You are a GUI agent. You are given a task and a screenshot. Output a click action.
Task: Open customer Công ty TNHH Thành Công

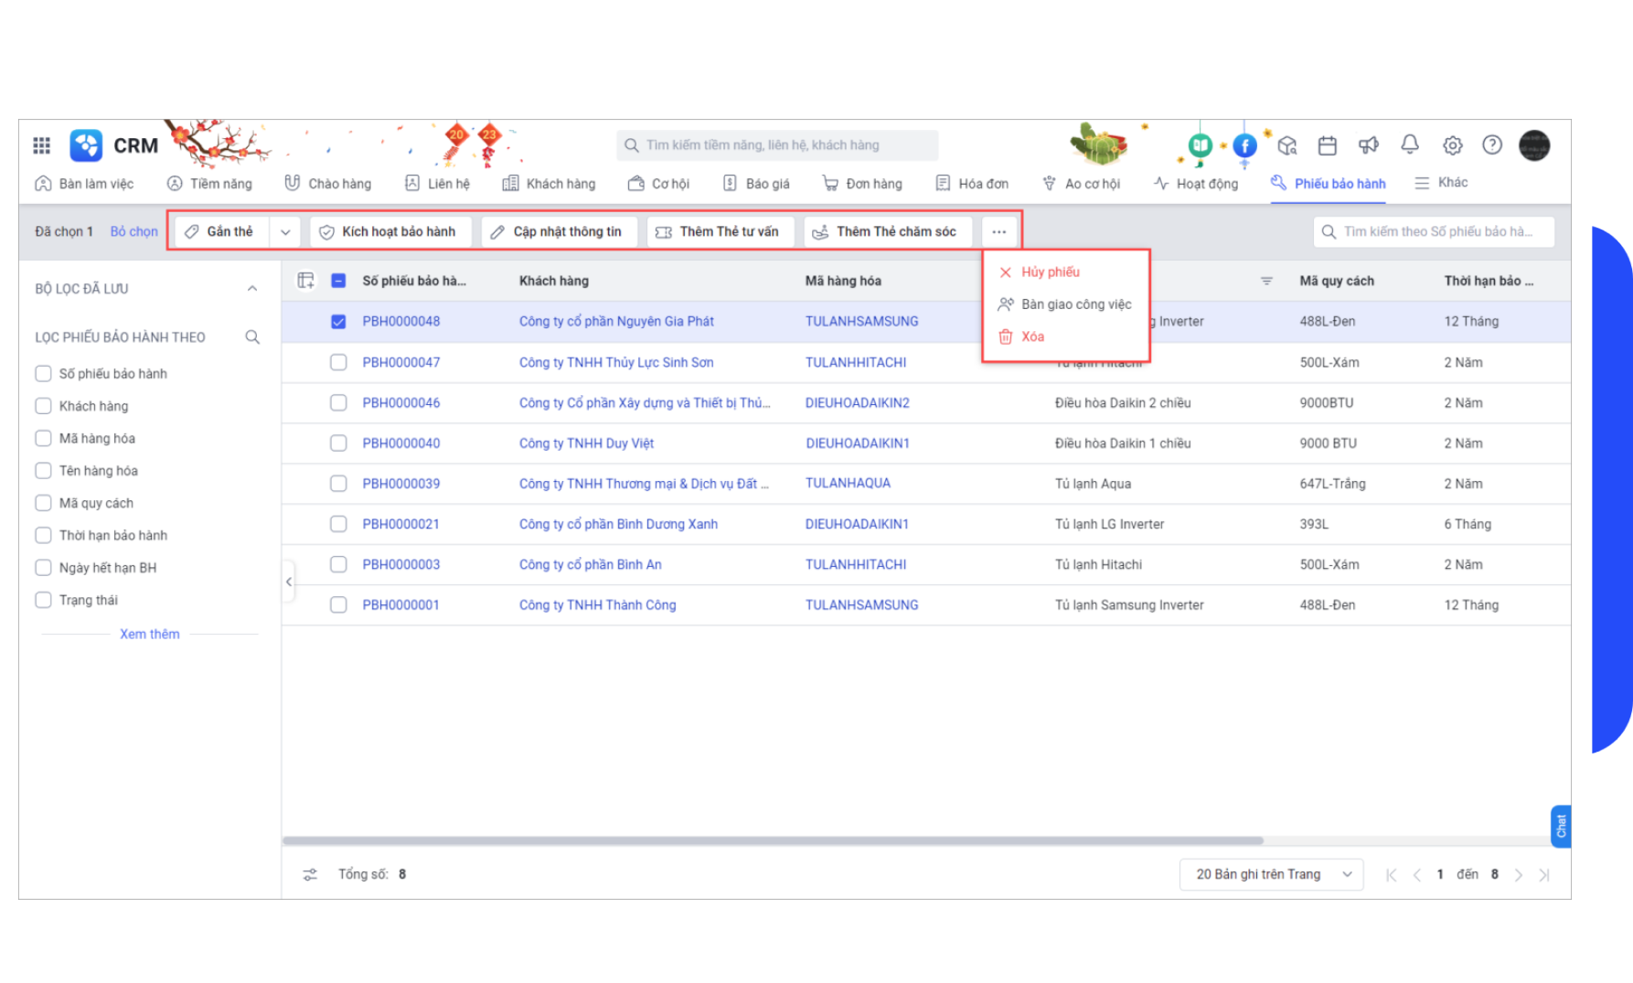pos(597,605)
